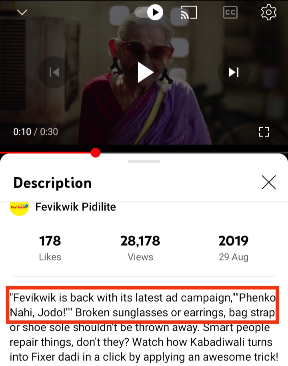
Task: Toggle closed captions CC button
Action: (x=230, y=12)
